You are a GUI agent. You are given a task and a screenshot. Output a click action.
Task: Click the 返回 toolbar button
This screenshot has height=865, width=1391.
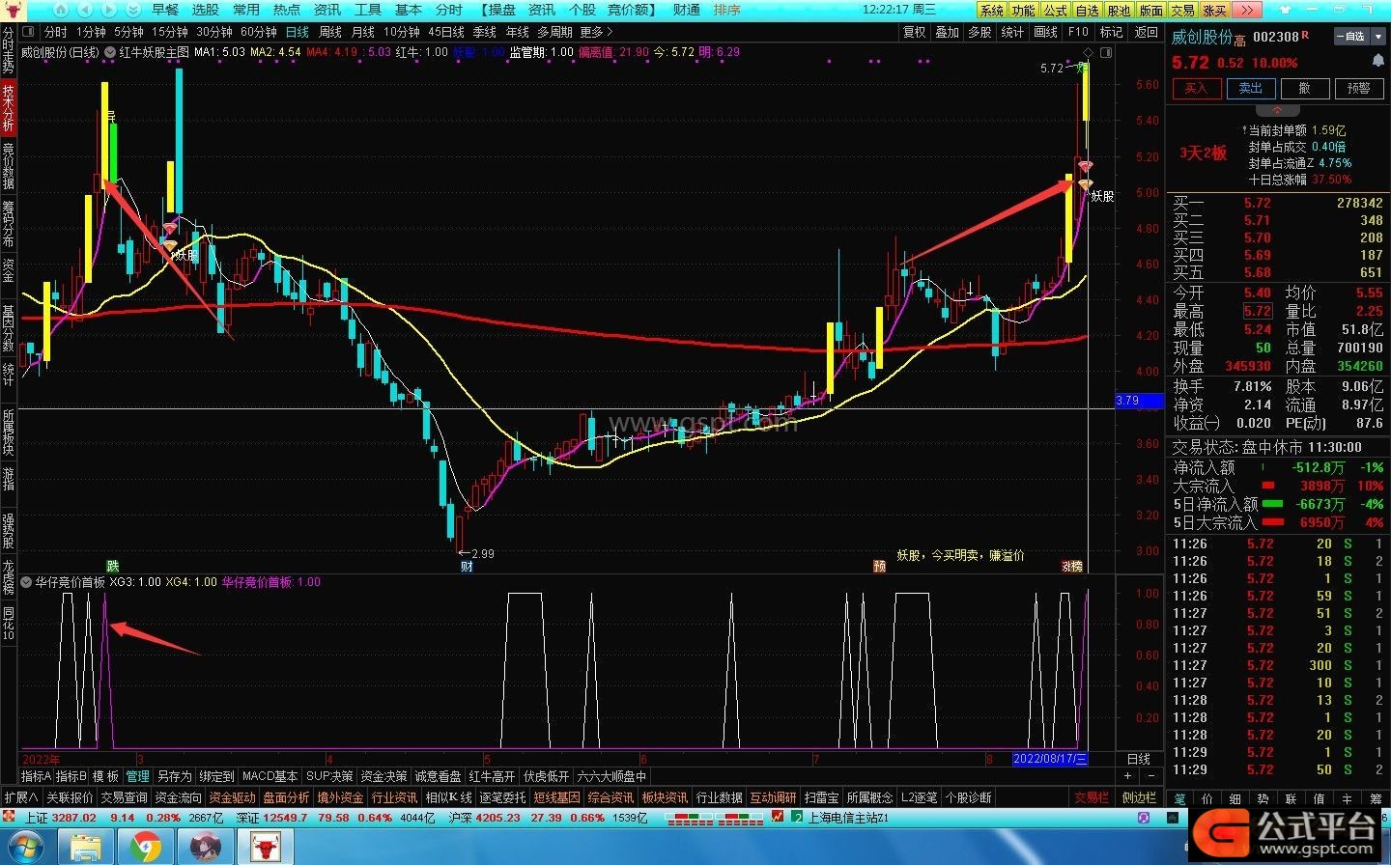1146,32
